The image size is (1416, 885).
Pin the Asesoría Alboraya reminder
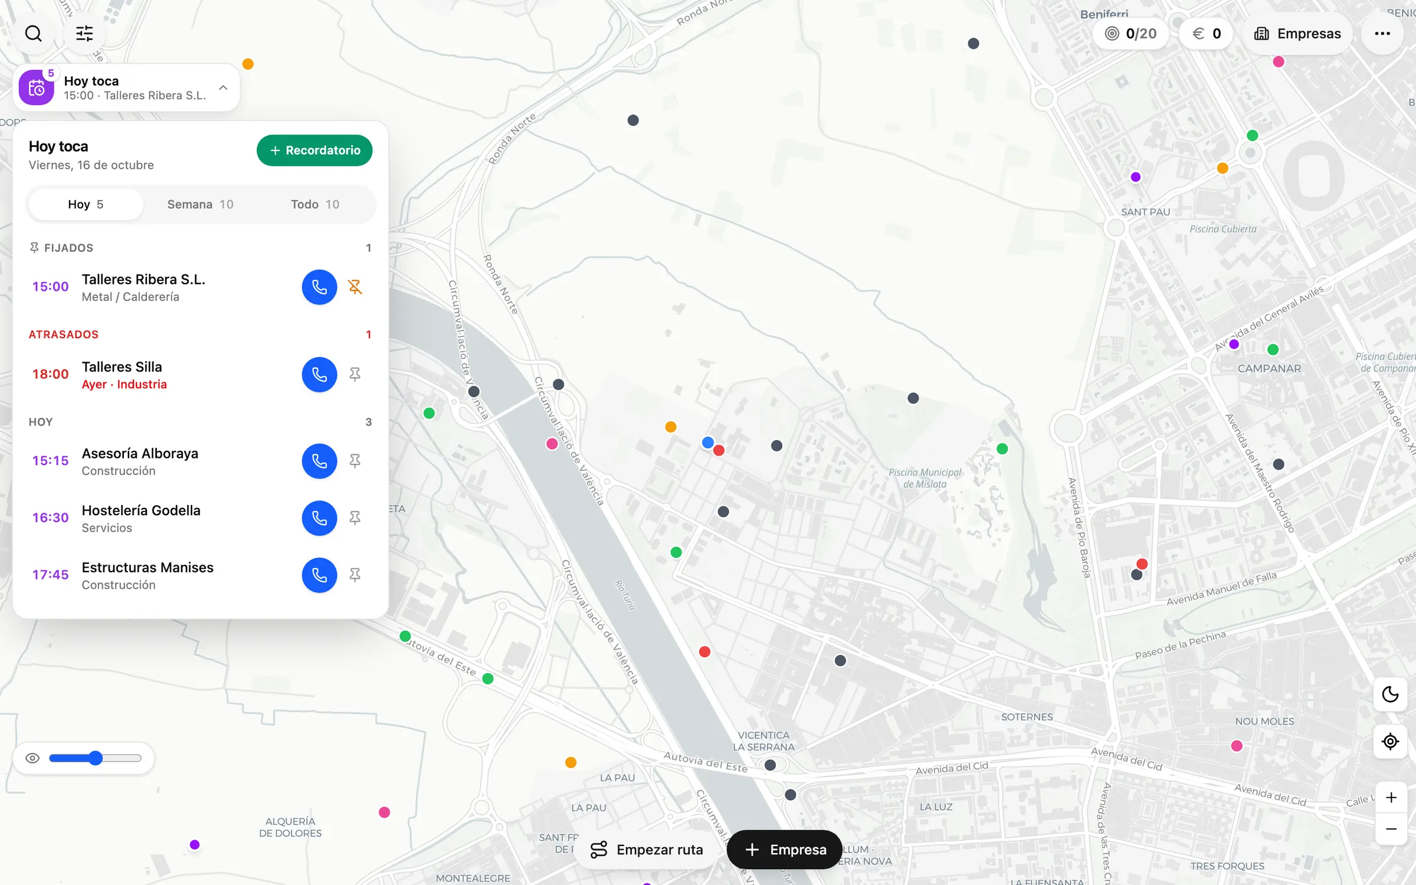355,461
